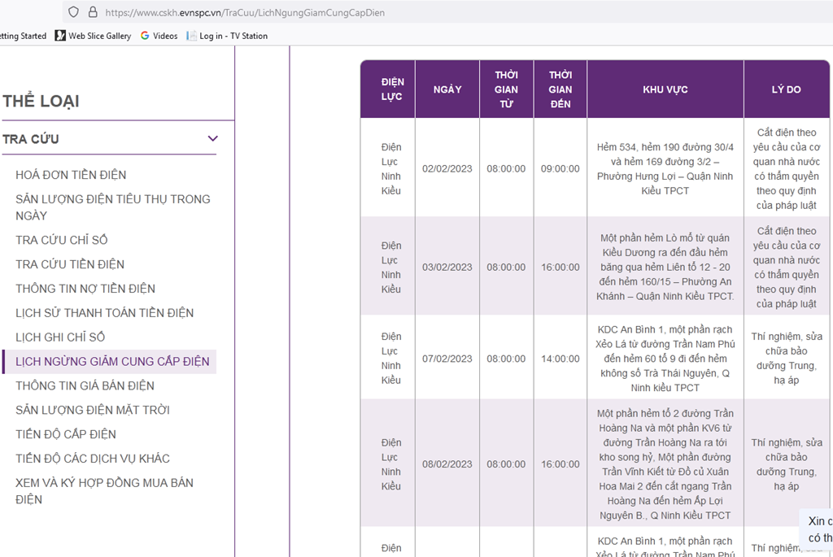Open the Google Videos bookmark icon
The image size is (833, 557).
tap(145, 36)
